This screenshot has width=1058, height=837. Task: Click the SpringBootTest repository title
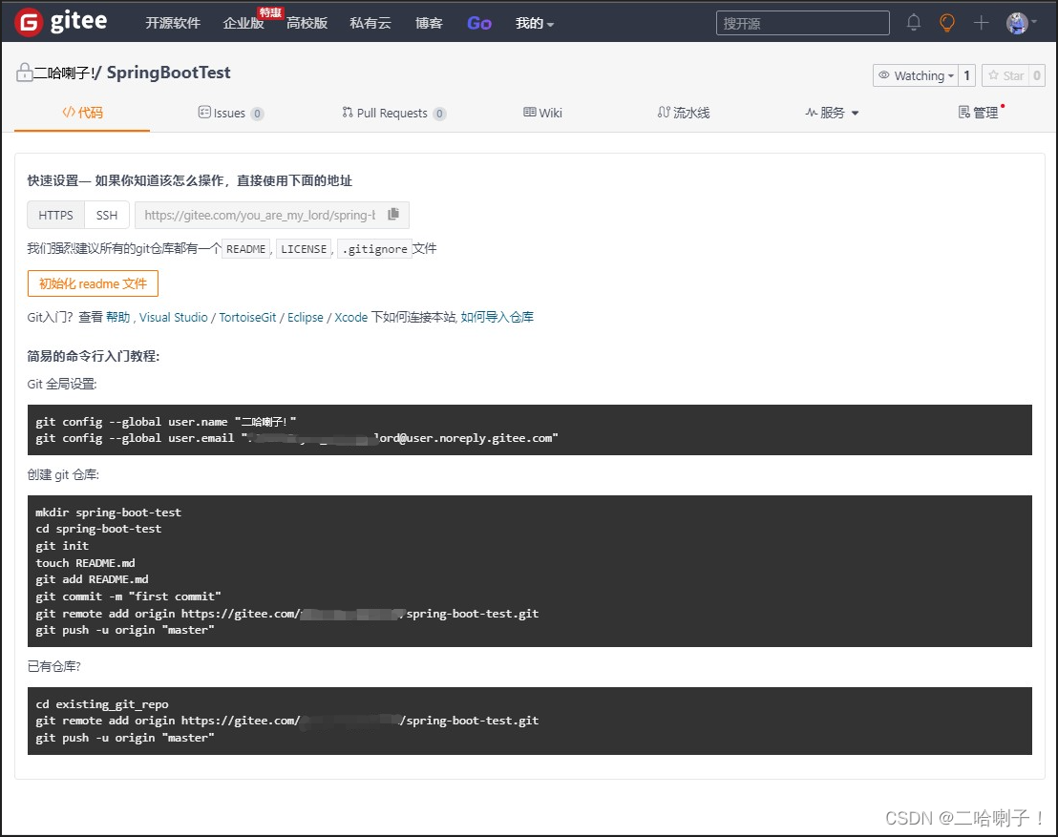[169, 73]
